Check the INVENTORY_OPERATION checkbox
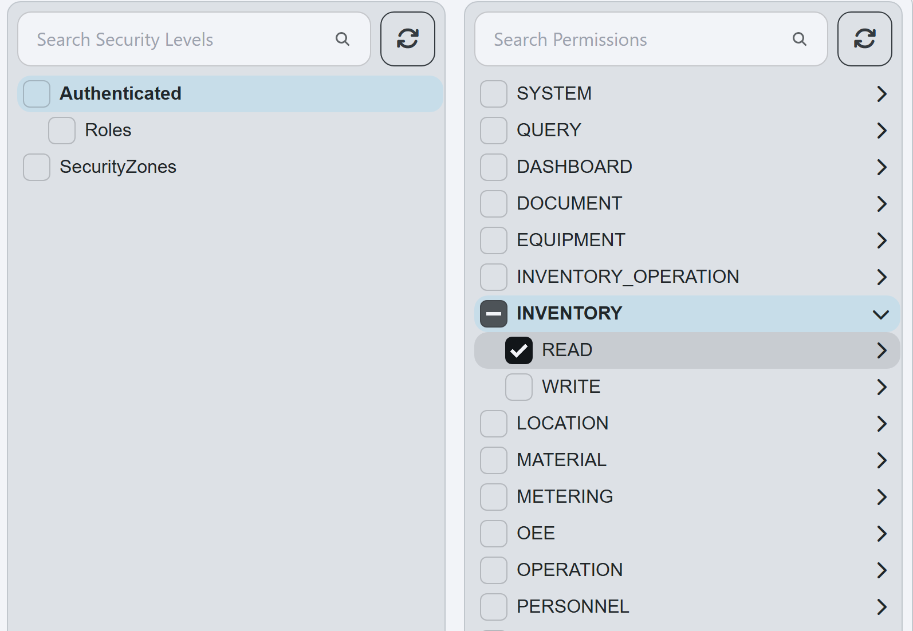The width and height of the screenshot is (913, 631). 494,277
